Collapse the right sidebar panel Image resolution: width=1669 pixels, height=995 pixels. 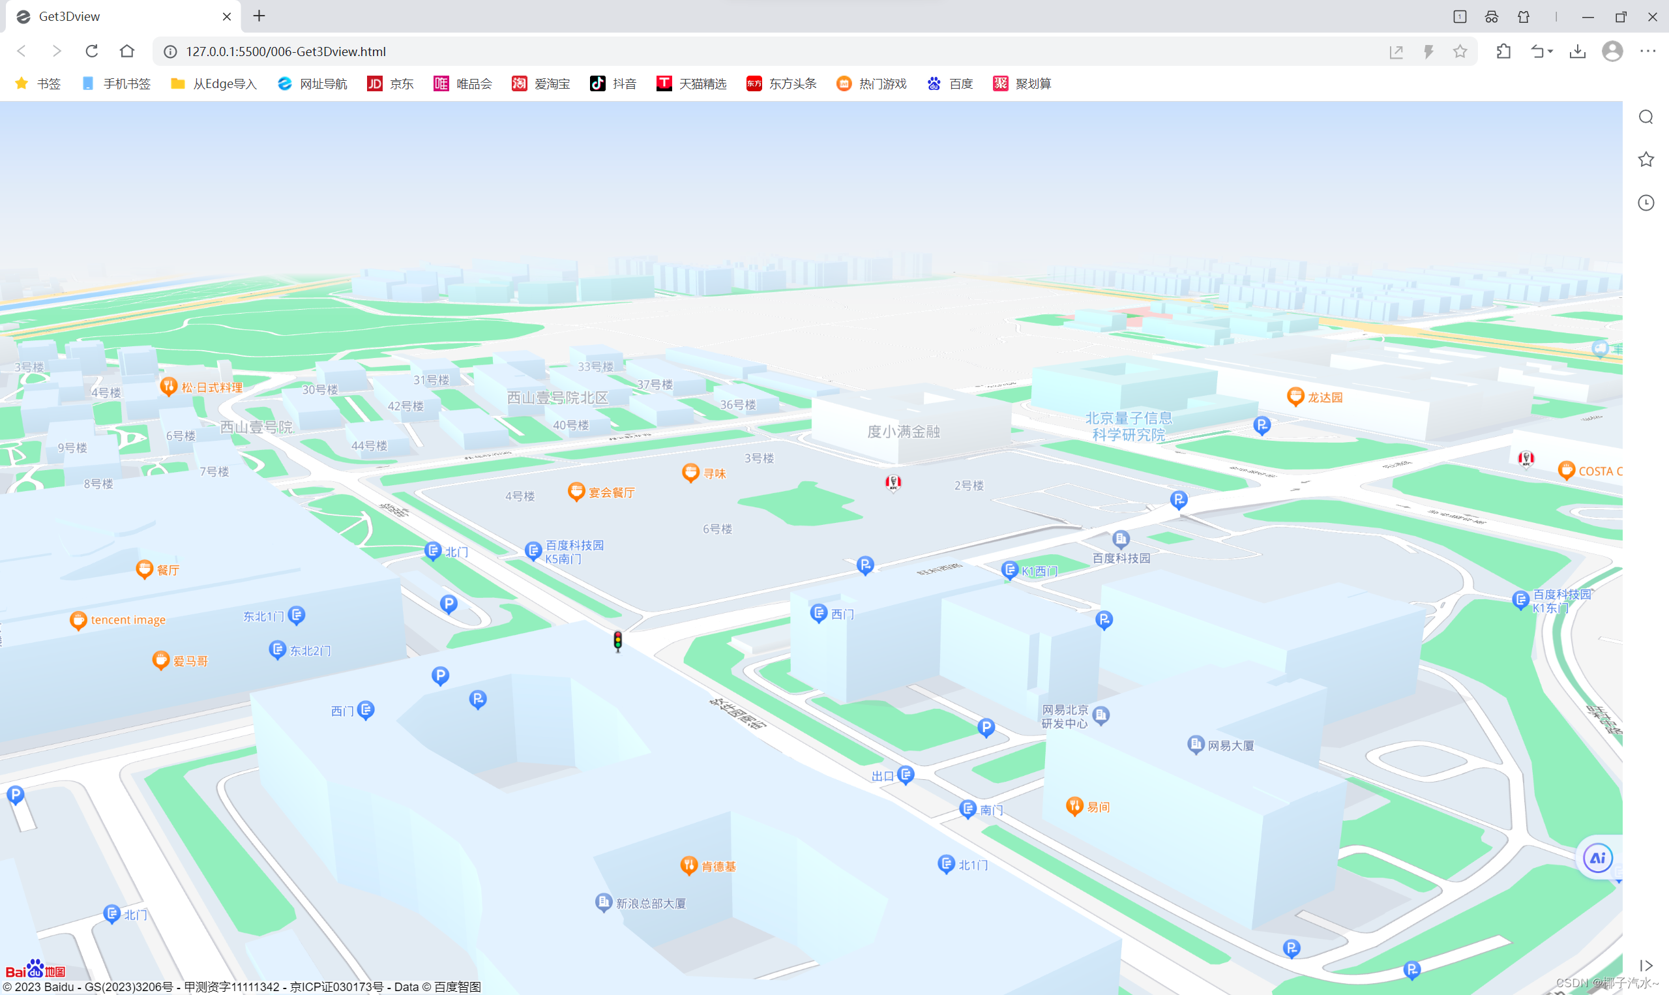[1646, 966]
